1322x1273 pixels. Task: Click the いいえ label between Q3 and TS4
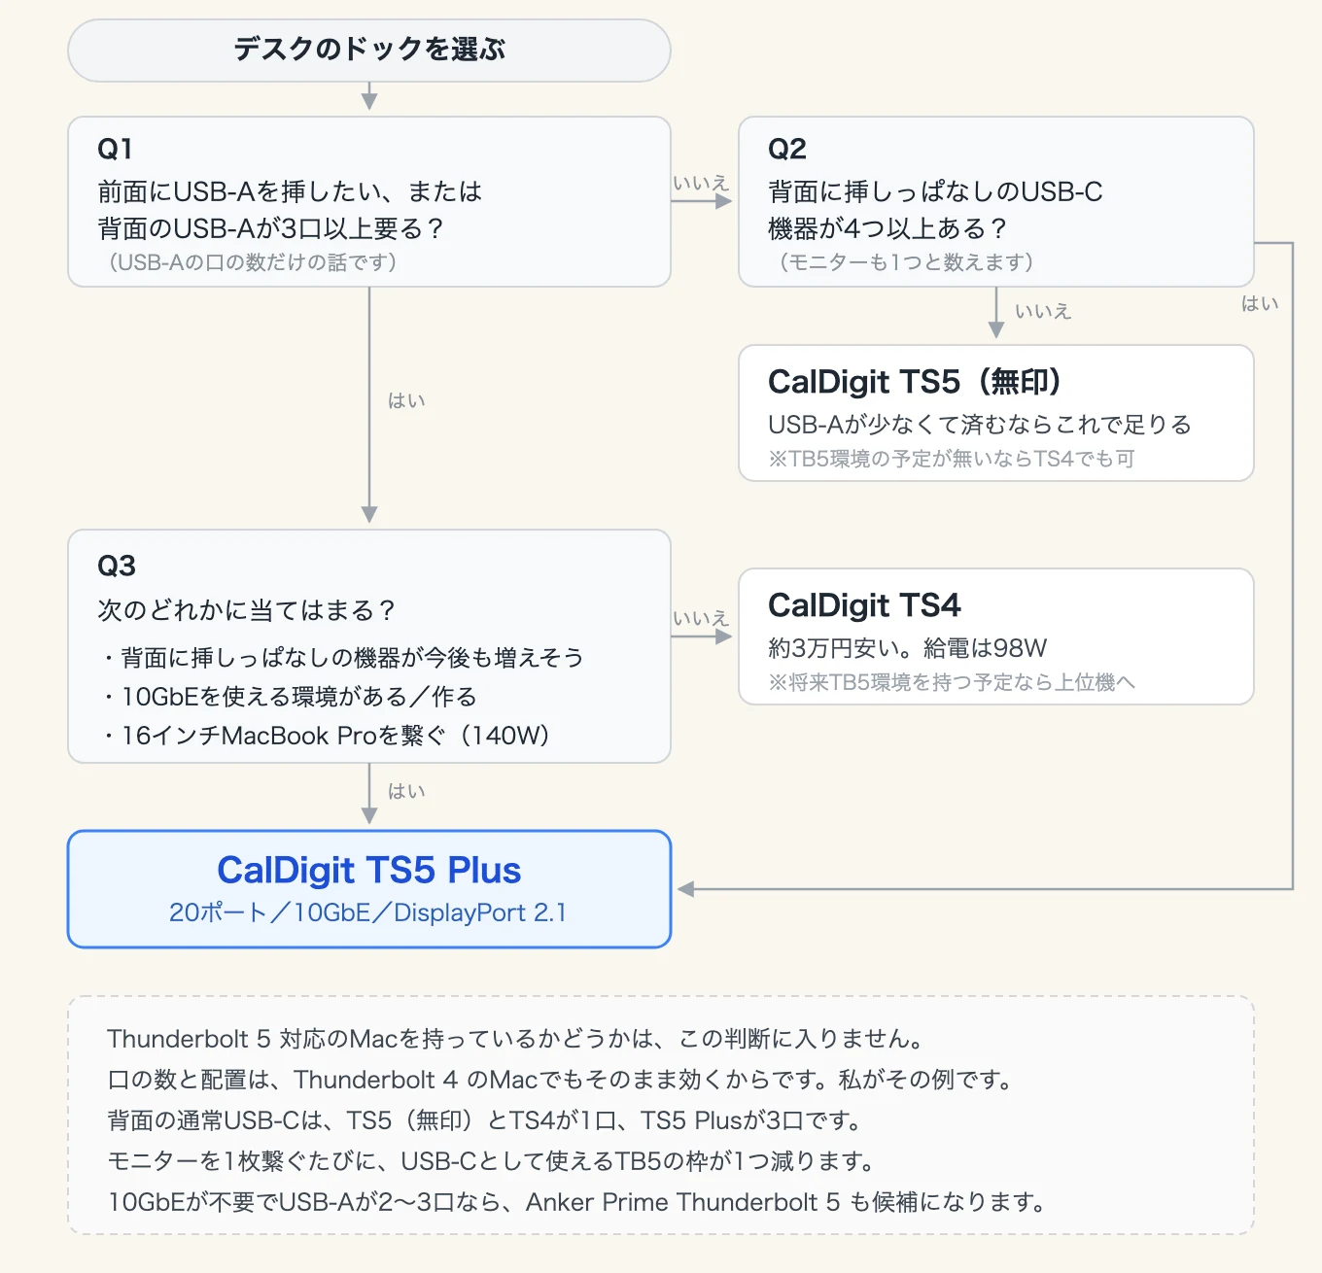pyautogui.click(x=701, y=618)
